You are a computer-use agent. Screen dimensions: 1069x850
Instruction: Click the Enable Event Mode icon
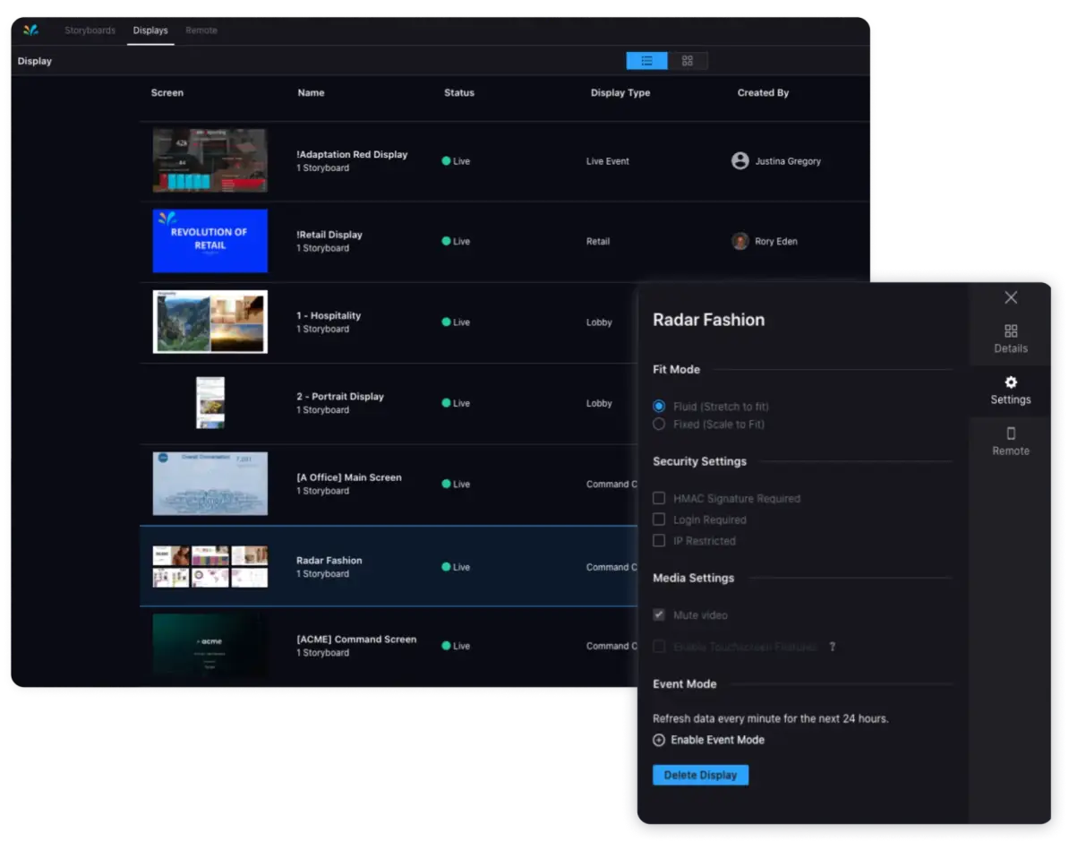pos(660,740)
